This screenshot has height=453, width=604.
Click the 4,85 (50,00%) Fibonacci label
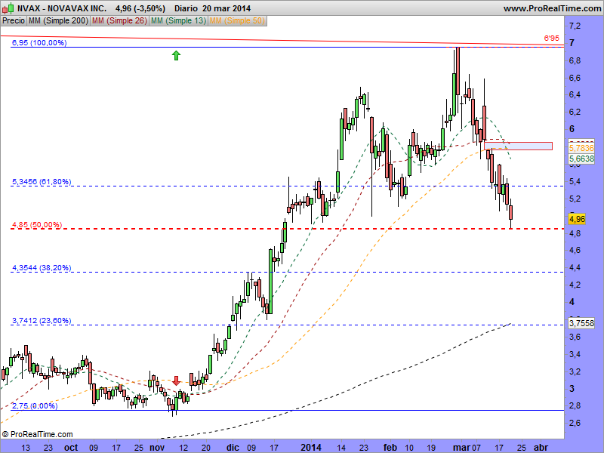[x=37, y=224]
